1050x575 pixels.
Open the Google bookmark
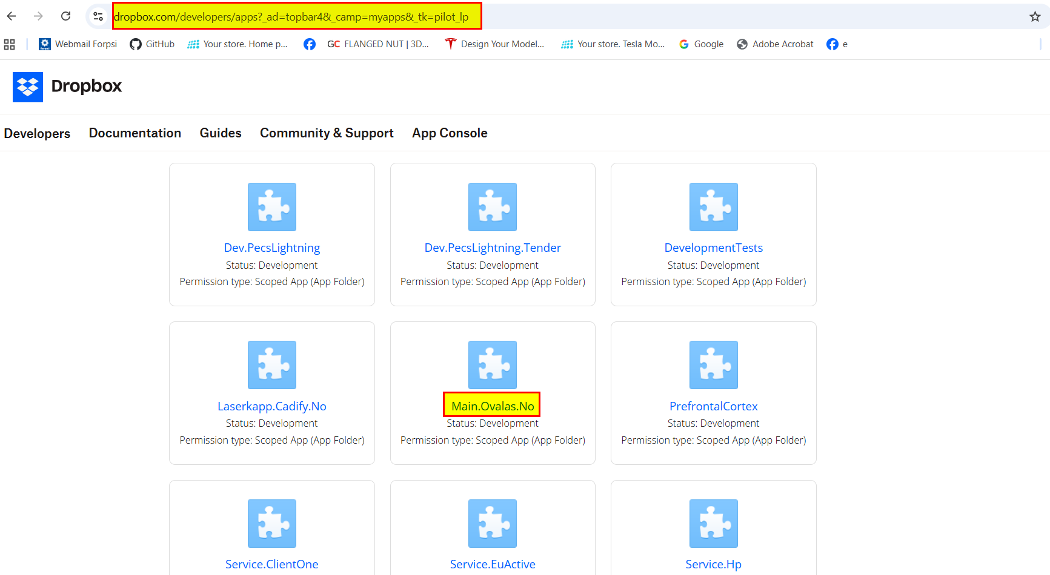point(701,44)
